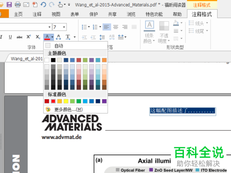Apply underline formatting

(10, 37)
